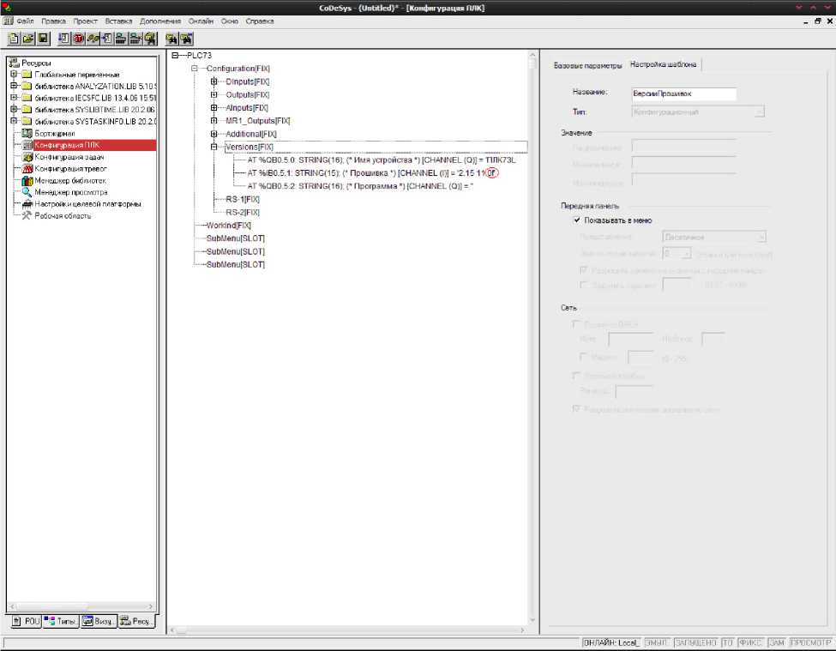
Task: Expand the DInputs[FIX] tree node
Action: pyautogui.click(x=214, y=81)
